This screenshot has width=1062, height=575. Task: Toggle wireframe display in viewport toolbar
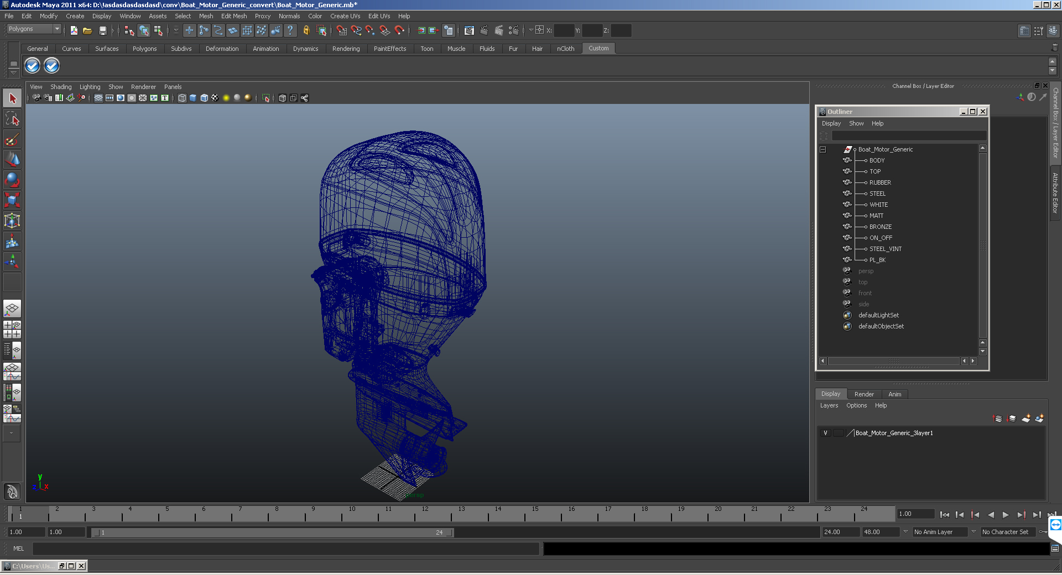pyautogui.click(x=181, y=98)
